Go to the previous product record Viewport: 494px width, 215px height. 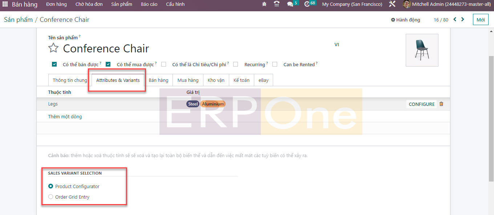pos(455,20)
